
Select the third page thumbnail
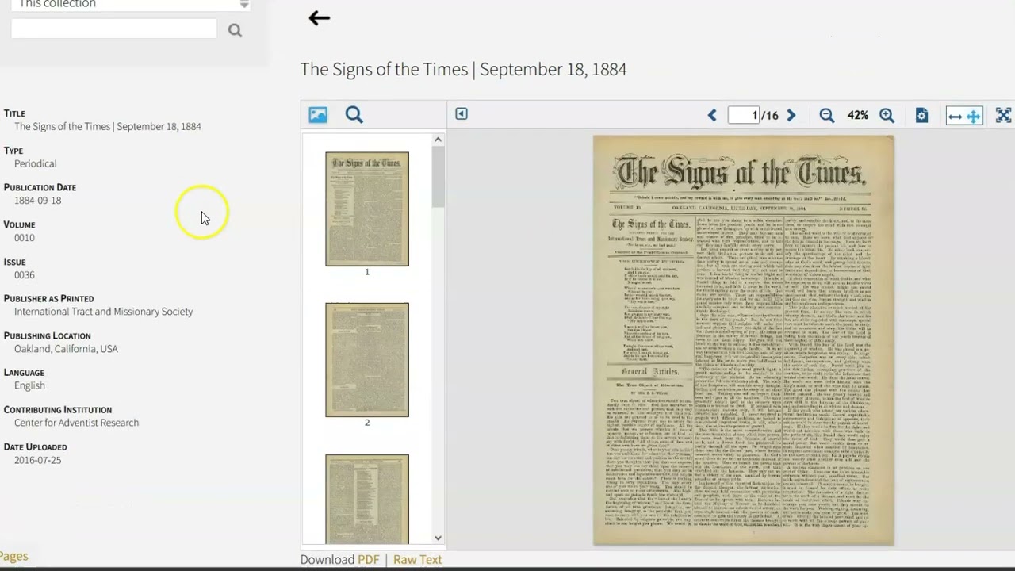point(367,499)
